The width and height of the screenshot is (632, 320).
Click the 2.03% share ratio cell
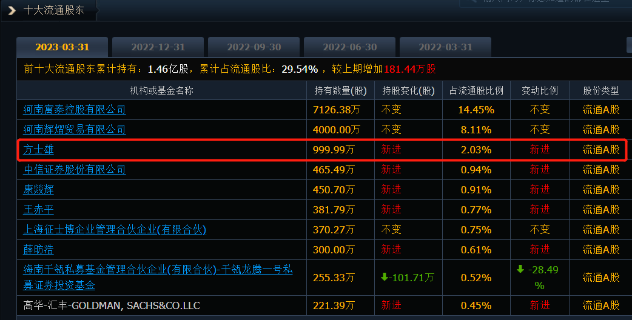(476, 150)
